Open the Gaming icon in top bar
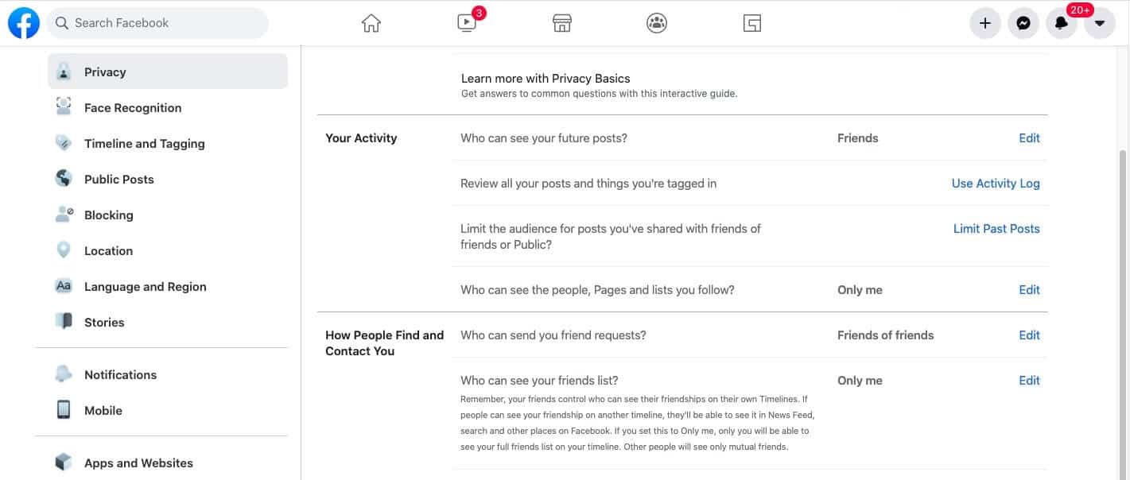This screenshot has width=1130, height=480. click(752, 23)
